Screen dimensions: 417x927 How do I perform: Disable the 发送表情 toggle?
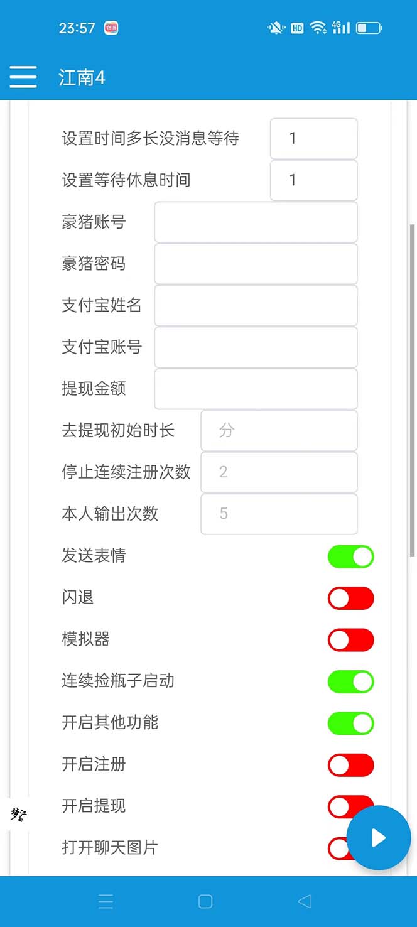pos(350,556)
